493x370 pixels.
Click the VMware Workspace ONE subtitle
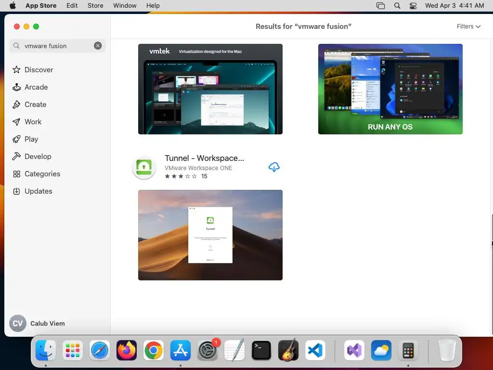[198, 168]
